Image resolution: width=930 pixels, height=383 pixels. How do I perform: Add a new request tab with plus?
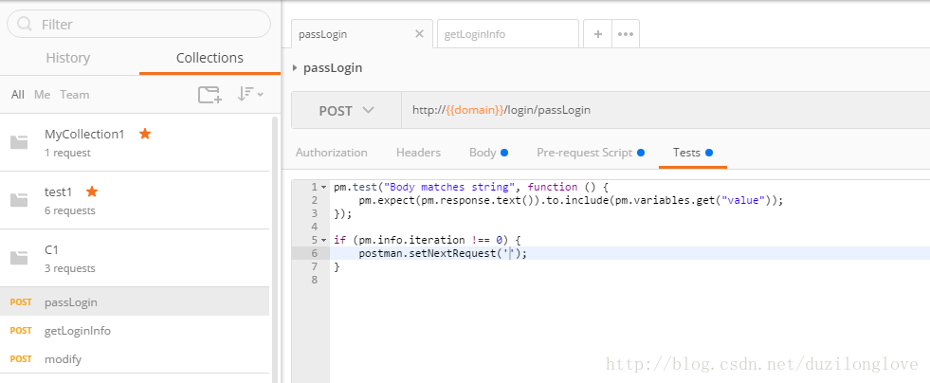coord(597,34)
